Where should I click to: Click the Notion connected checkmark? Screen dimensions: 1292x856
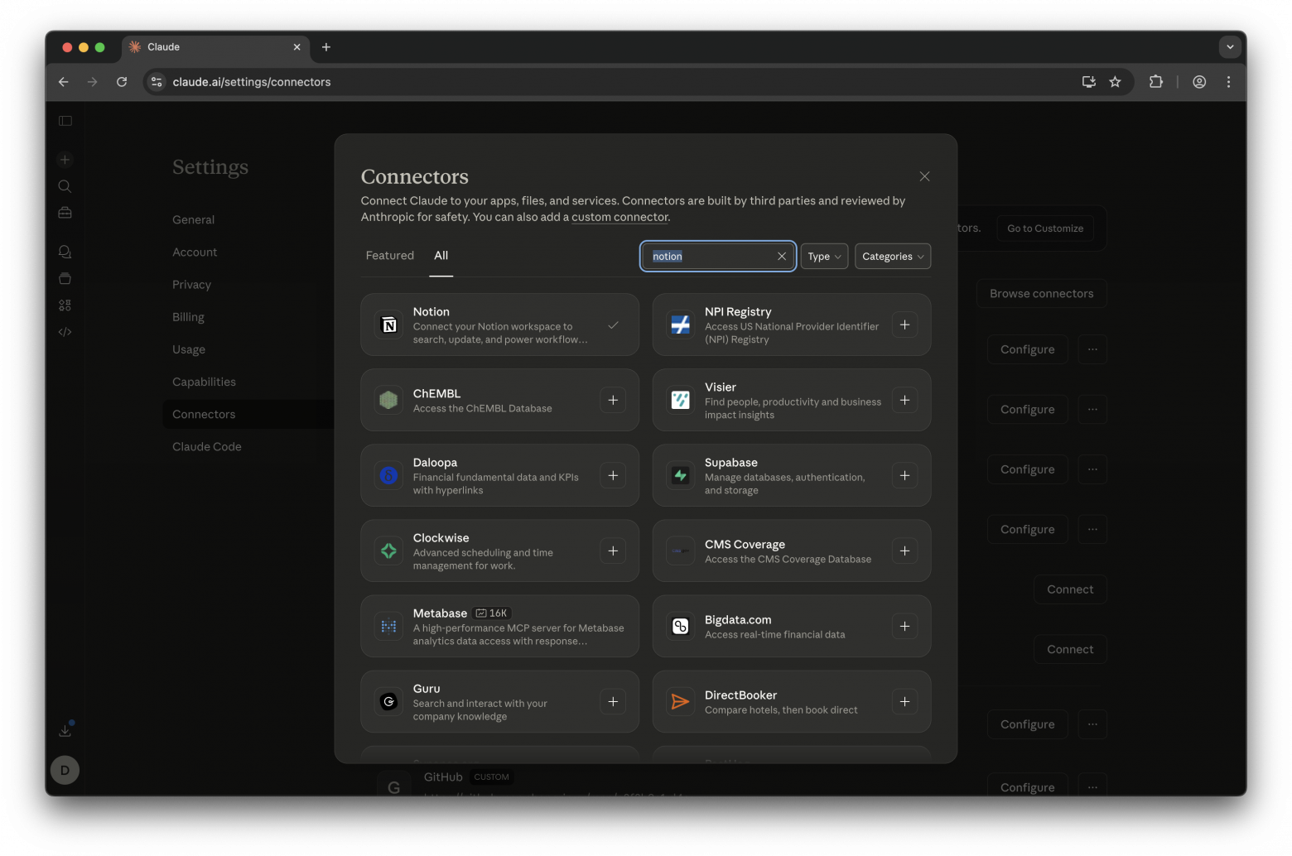pos(613,325)
